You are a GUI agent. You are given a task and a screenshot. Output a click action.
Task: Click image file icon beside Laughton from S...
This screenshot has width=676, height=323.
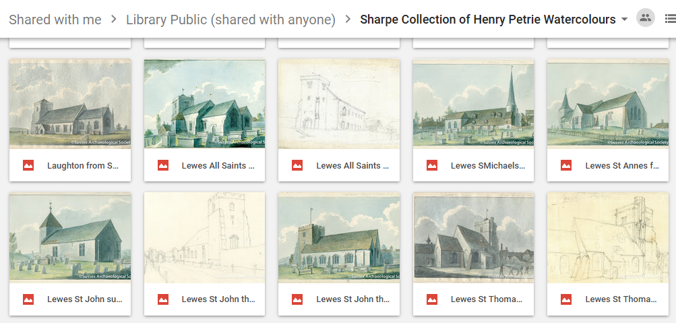coord(28,165)
